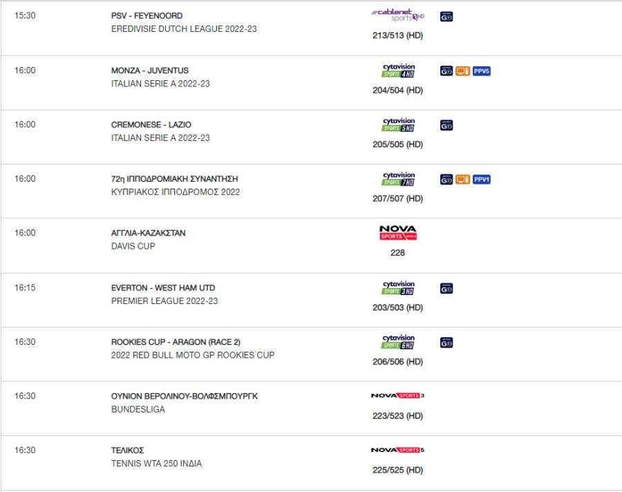Click the GO icon for Everton - West Ham
This screenshot has height=492, width=622.
pyautogui.click(x=446, y=288)
